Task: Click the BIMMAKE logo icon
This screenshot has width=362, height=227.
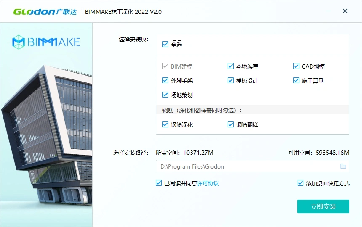Action: point(19,42)
